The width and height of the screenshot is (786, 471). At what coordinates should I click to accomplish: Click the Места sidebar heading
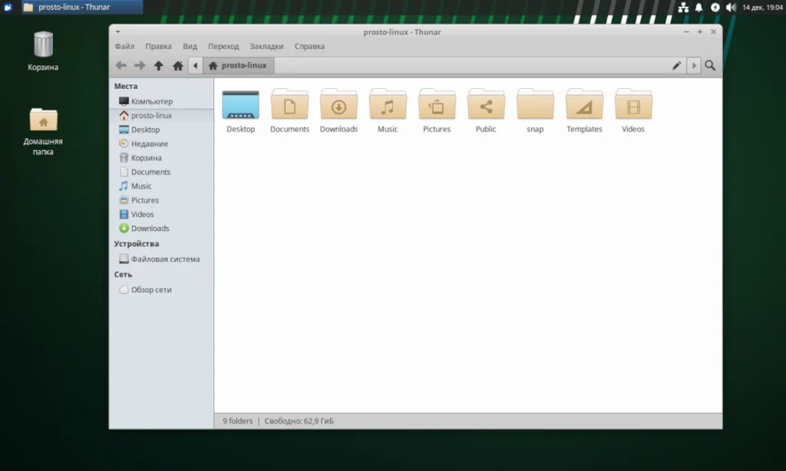pyautogui.click(x=125, y=86)
